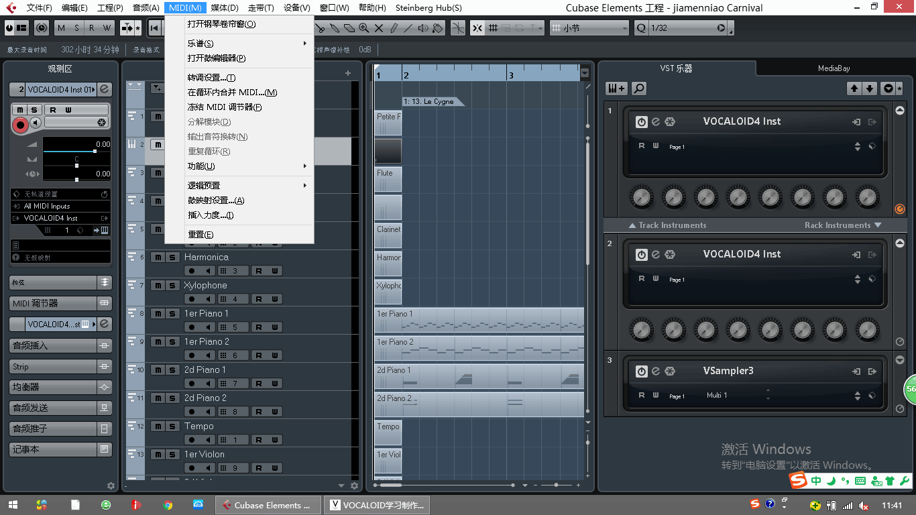Expand the Track Instruments section
The width and height of the screenshot is (916, 515).
pos(667,225)
